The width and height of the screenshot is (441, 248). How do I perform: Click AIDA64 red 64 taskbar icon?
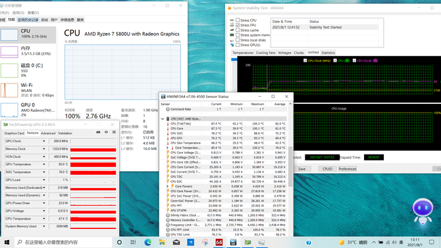click(219, 242)
